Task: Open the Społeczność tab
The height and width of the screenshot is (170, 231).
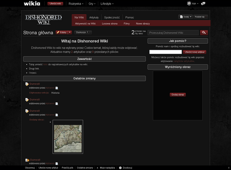Action: (x=112, y=18)
